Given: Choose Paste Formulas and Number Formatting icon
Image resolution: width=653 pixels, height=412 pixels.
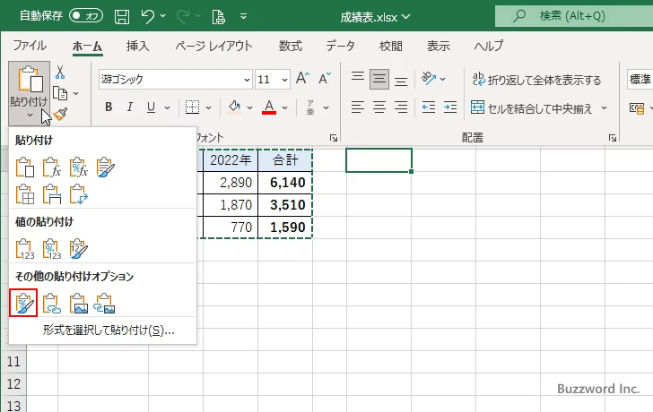Looking at the screenshot, I should pyautogui.click(x=79, y=167).
